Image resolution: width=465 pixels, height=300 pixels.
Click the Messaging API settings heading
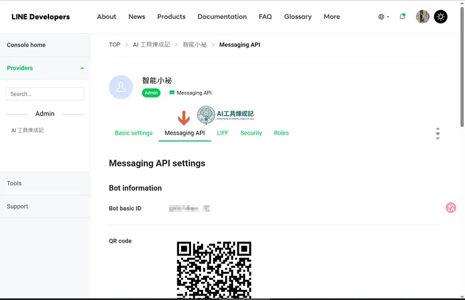pos(157,163)
